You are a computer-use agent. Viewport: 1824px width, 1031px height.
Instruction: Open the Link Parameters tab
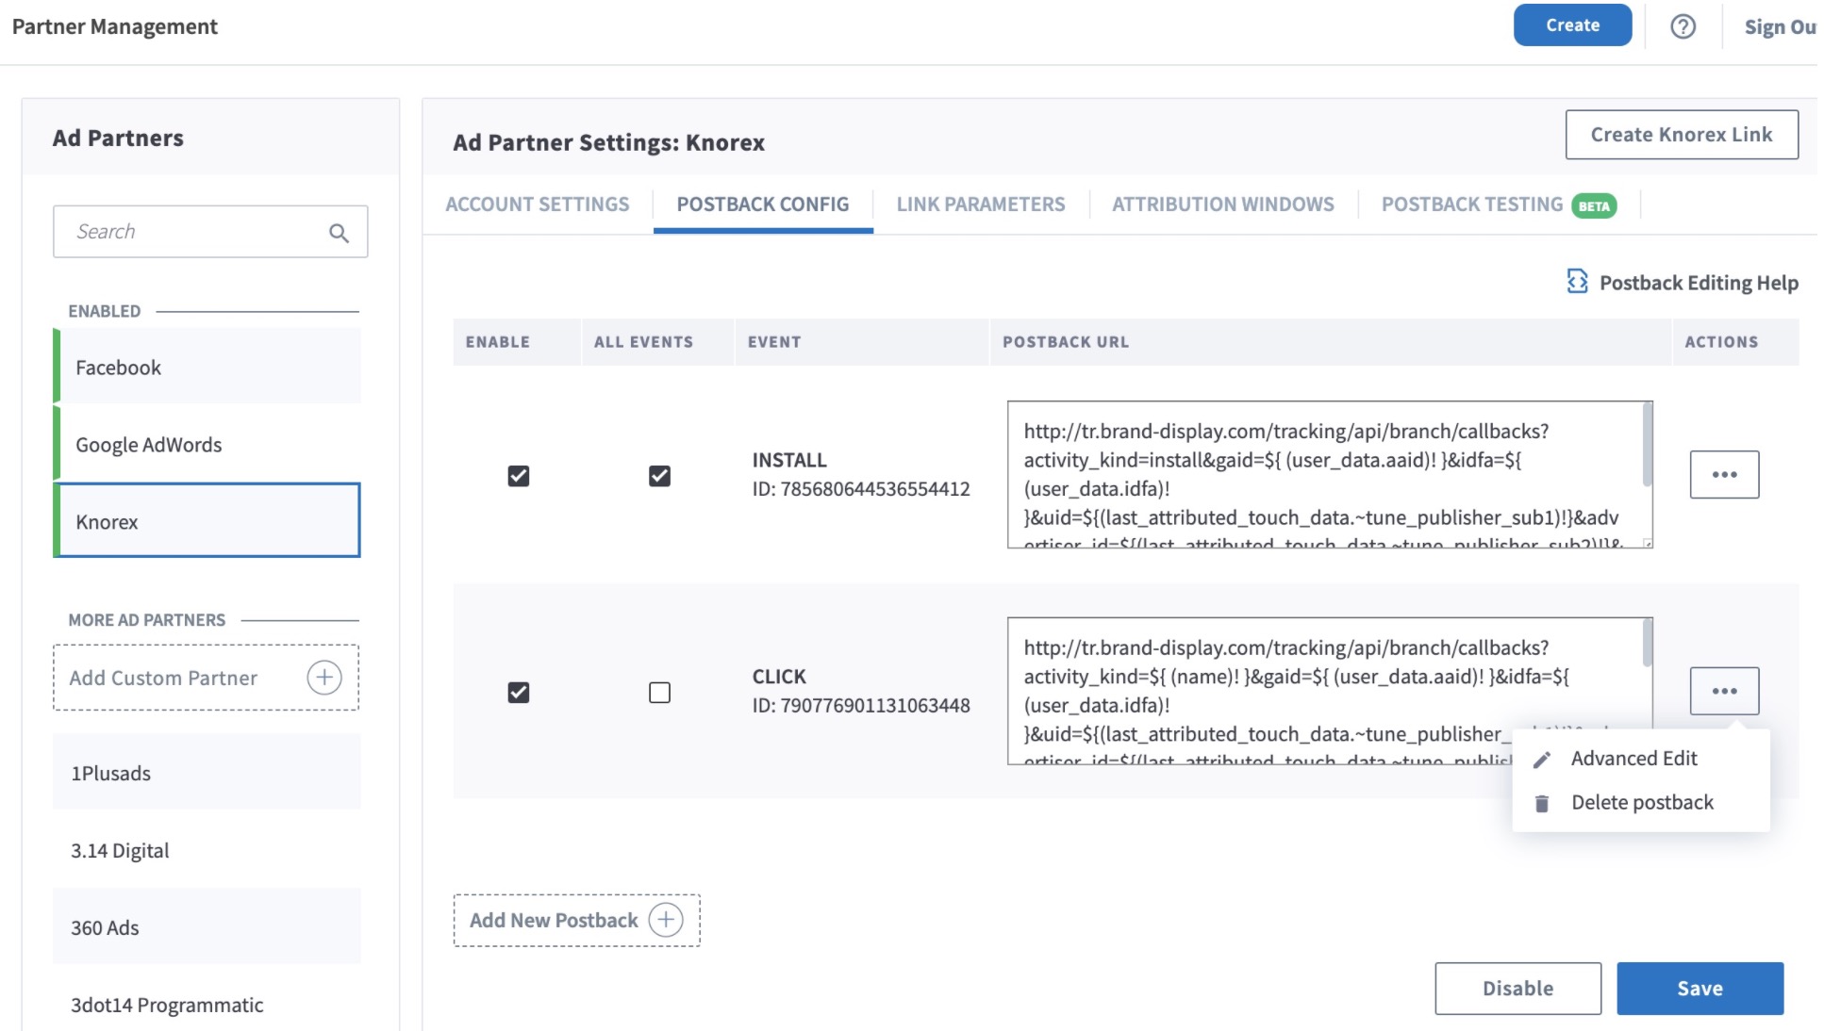point(981,205)
